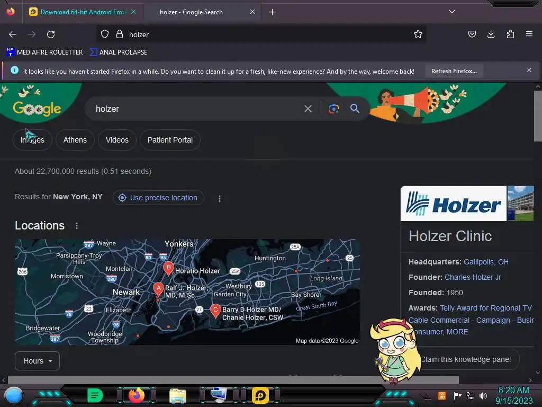542x407 pixels.
Task: Open Firefox hamburger application menu
Action: (529, 34)
